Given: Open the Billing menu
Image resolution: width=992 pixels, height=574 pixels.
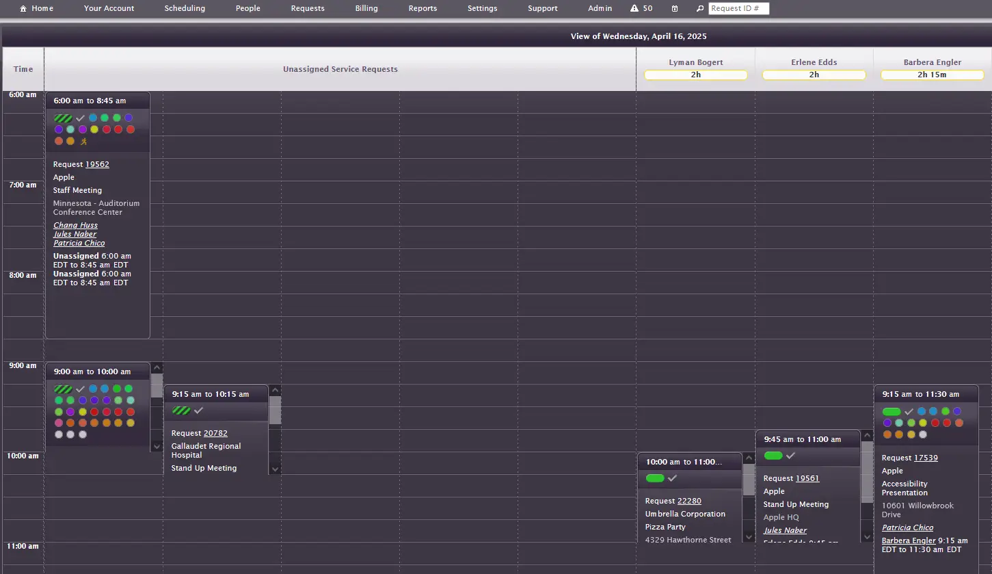Looking at the screenshot, I should pyautogui.click(x=366, y=8).
